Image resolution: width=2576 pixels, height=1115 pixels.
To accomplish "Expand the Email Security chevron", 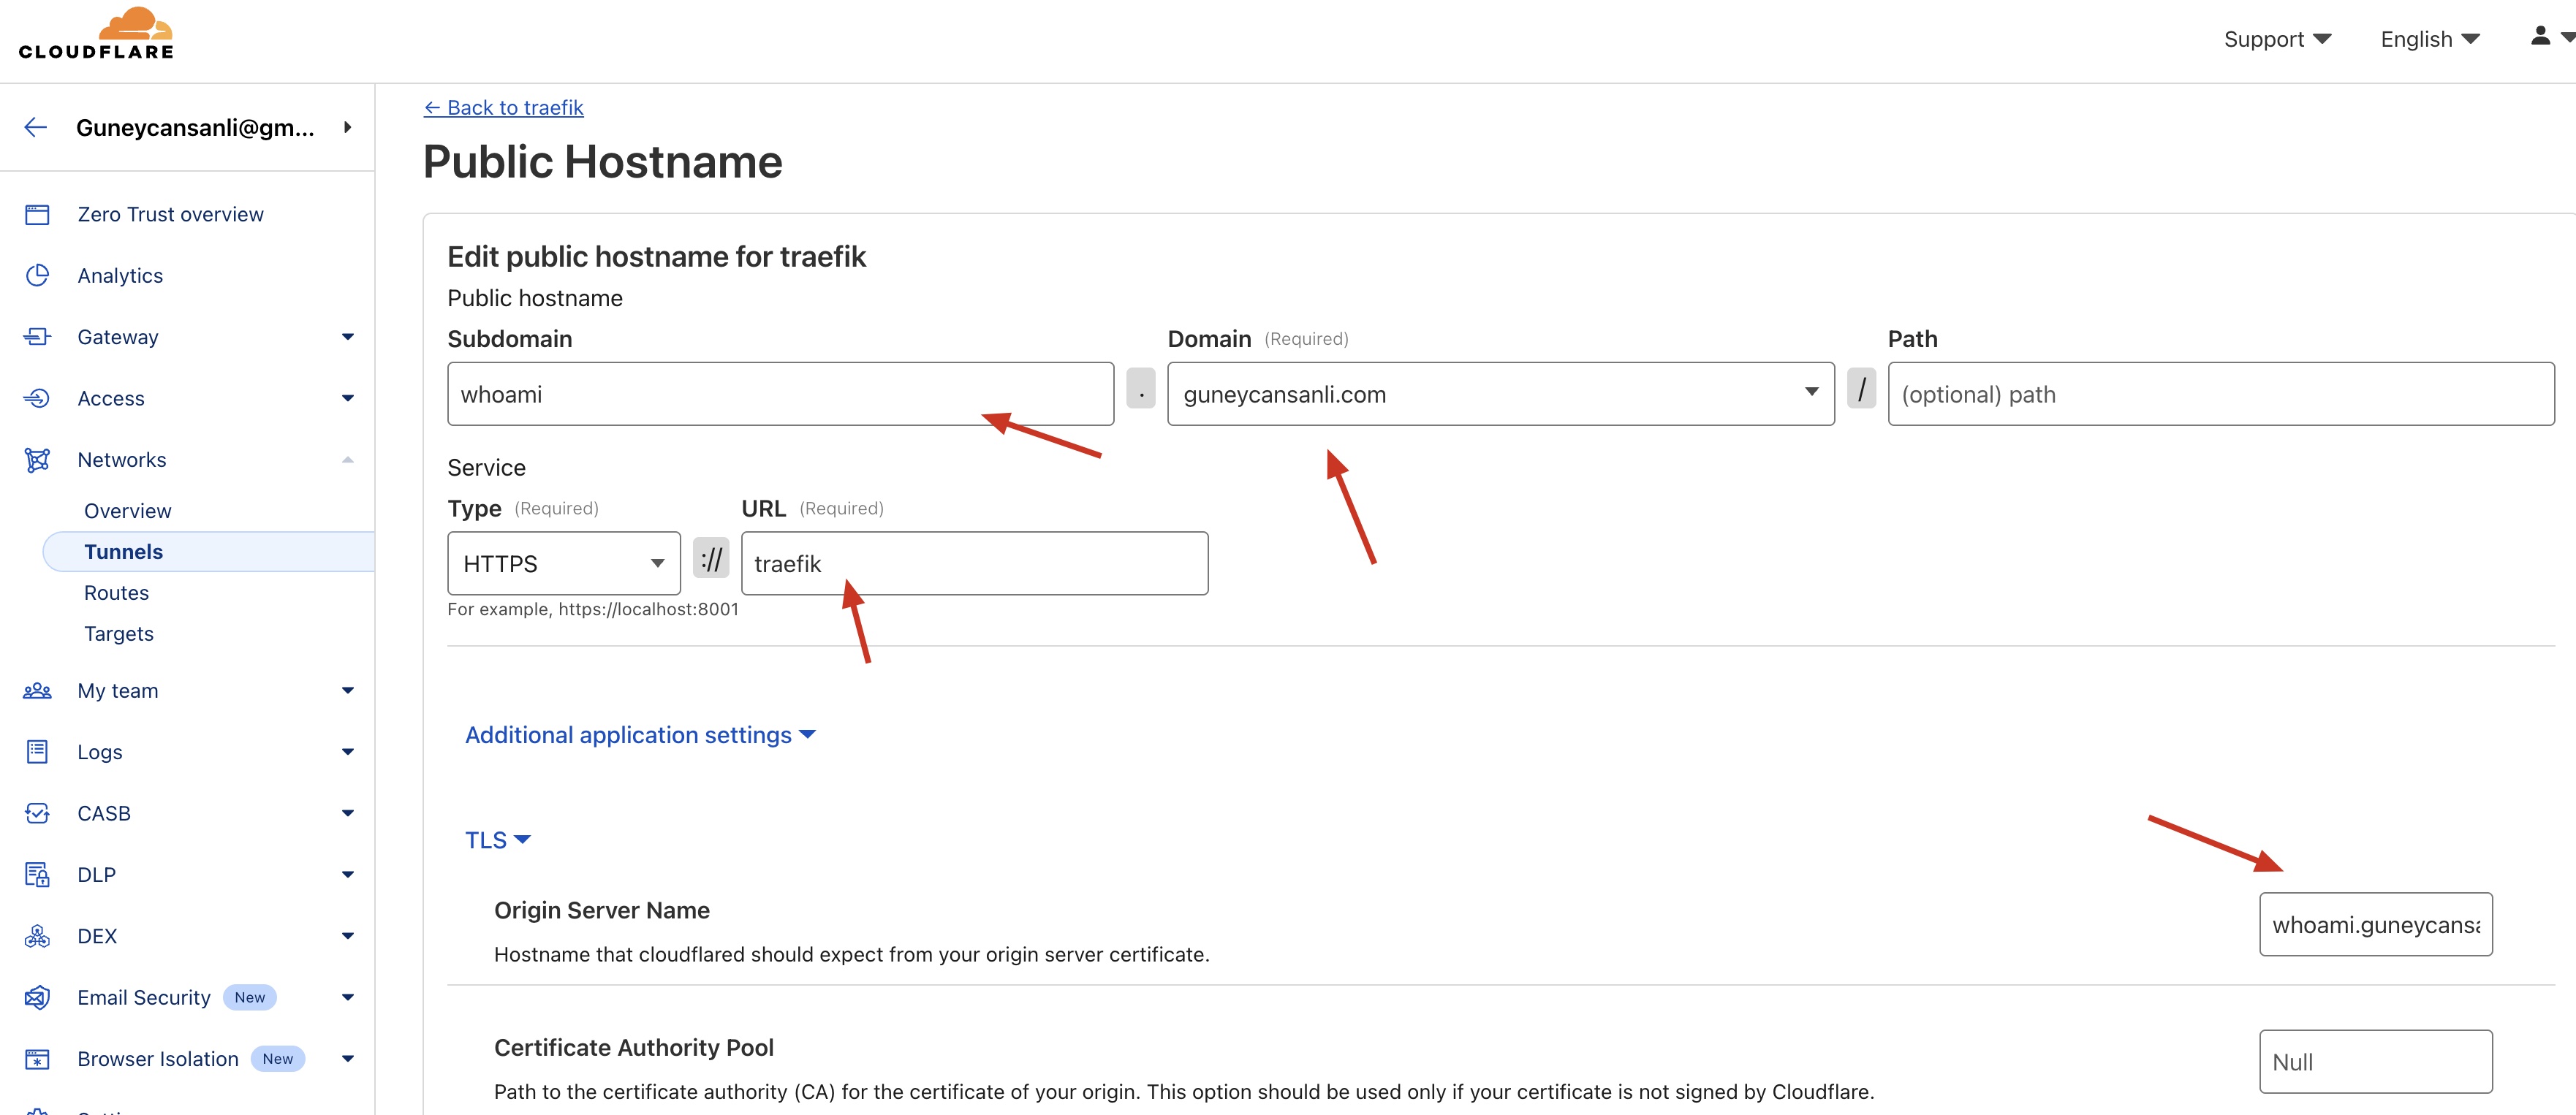I will (348, 997).
